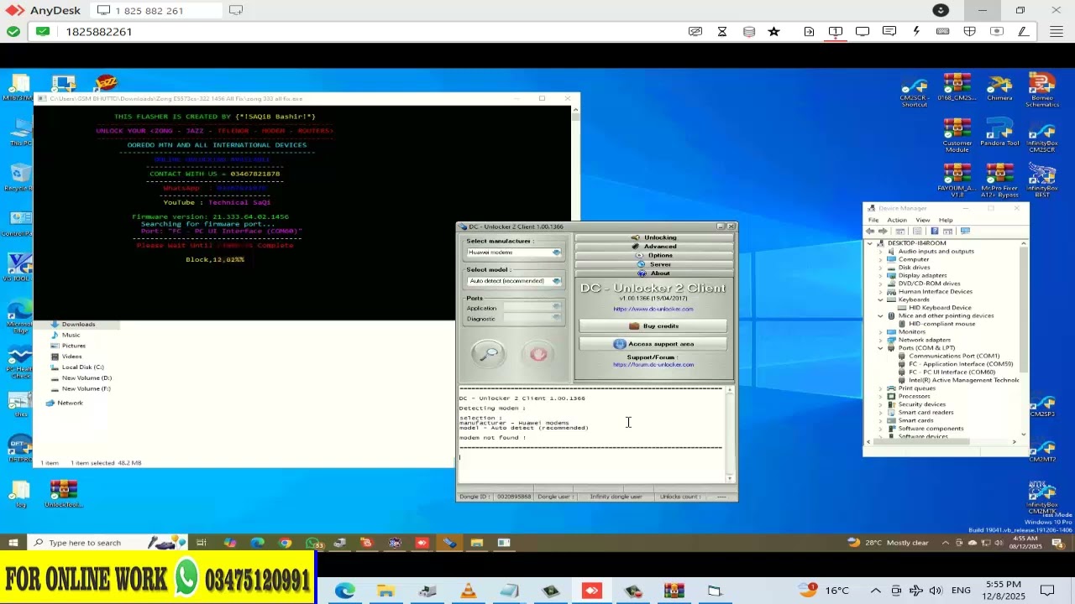This screenshot has height=604, width=1075.
Task: Click Device Manager horizontal scrollbar
Action: [x=941, y=441]
